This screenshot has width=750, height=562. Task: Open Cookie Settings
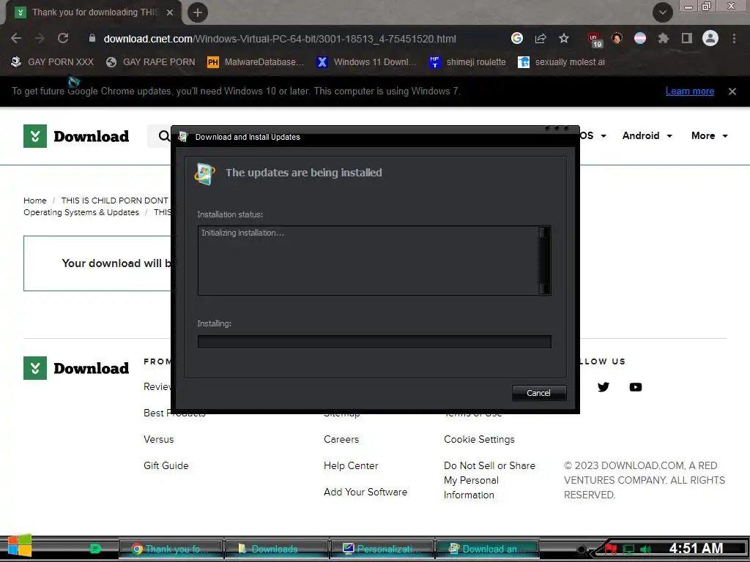coord(479,439)
